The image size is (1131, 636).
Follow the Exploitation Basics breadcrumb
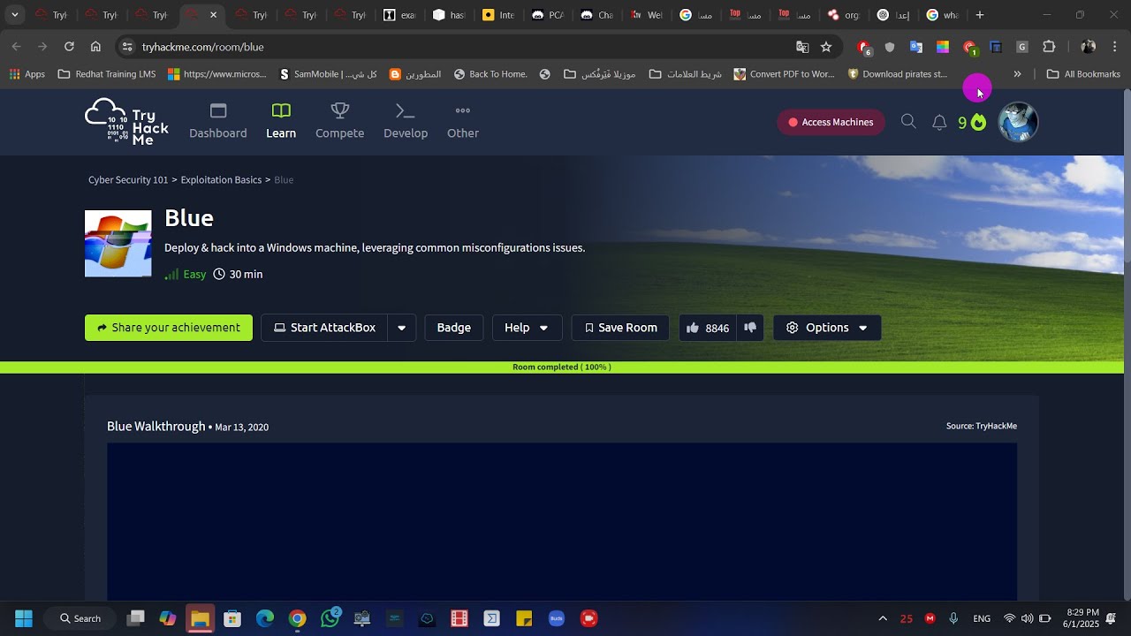(221, 179)
